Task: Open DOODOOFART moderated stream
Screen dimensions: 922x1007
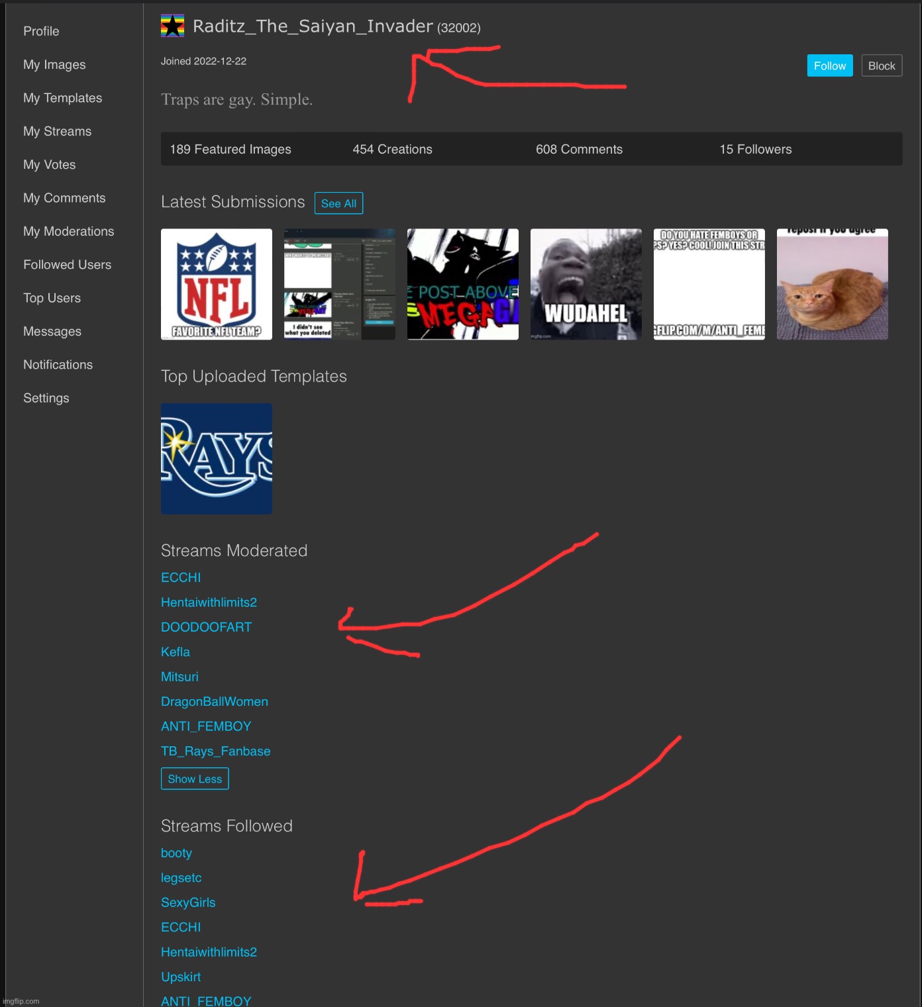Action: pos(206,627)
